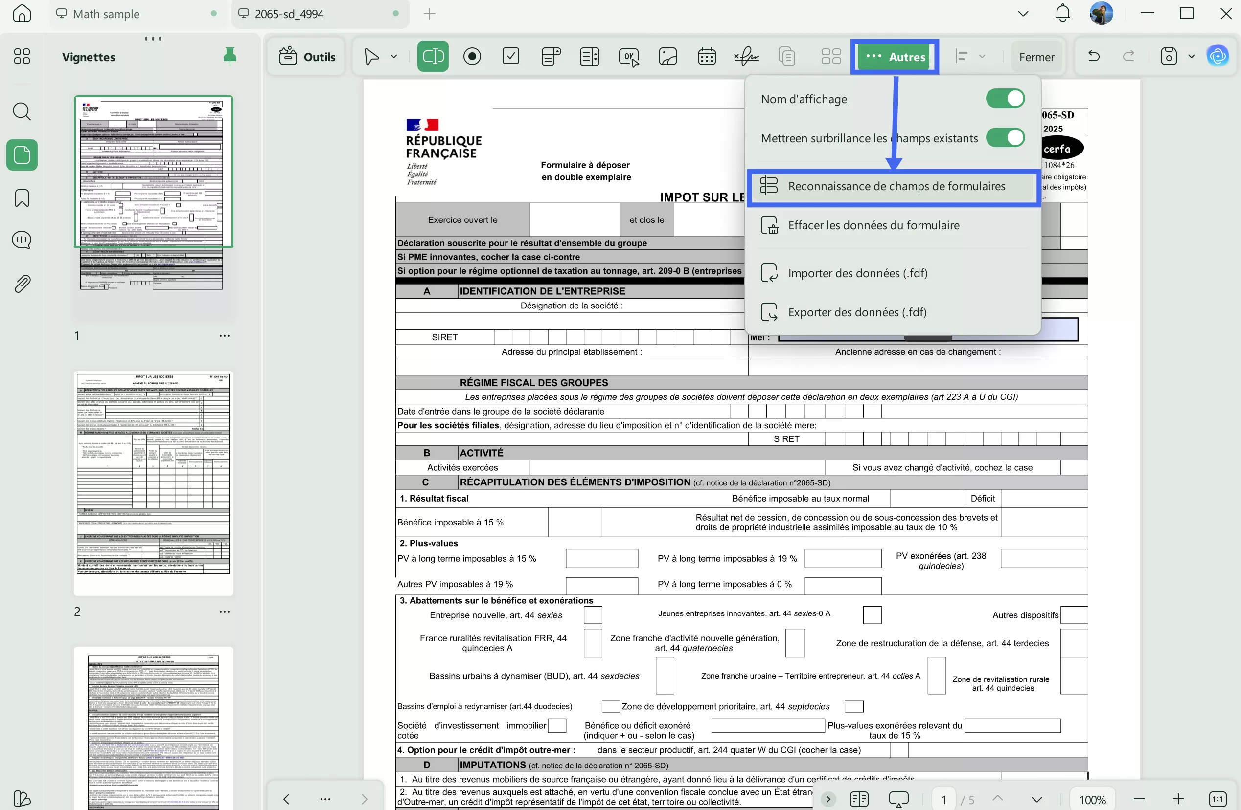
Task: Select the list box field tool
Action: coord(589,56)
